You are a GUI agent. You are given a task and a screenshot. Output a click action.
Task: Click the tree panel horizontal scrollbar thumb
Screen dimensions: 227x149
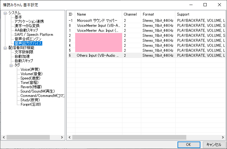(x=28, y=137)
